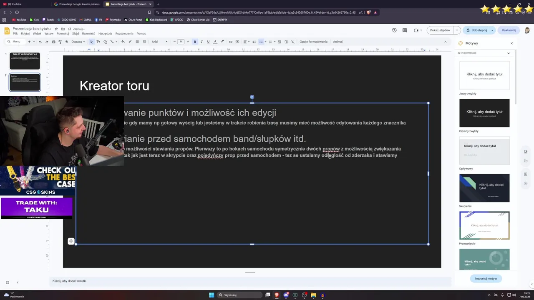Viewport: 534px width, 300px height.
Task: Open the Udostępnij dropdown arrow
Action: [x=492, y=30]
